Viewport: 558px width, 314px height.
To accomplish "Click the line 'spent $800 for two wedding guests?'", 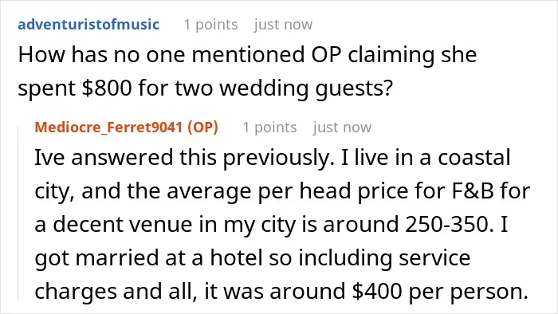I will [x=206, y=88].
